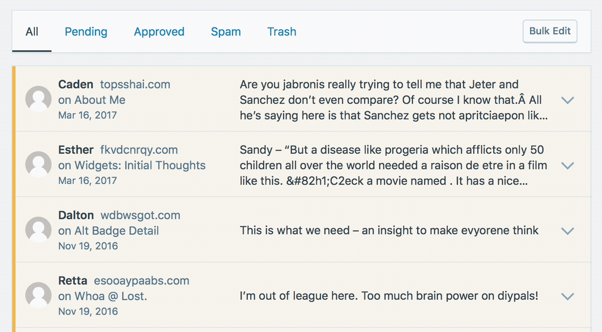Open commenter link topsshai.com
The image size is (602, 332).
(135, 84)
